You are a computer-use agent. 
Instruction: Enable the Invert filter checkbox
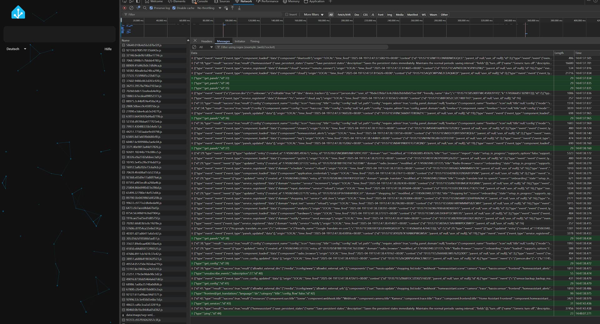coord(287,15)
